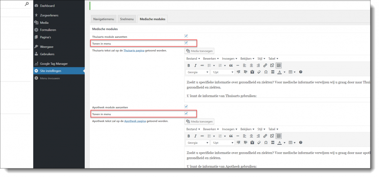
Task: Switch to the Navigatiemenu tab
Action: pos(104,19)
